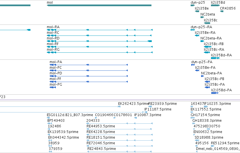240x153 pixels.
Task: Select the l(2)35Bc-PB protein label
Action: (x=214, y=79)
